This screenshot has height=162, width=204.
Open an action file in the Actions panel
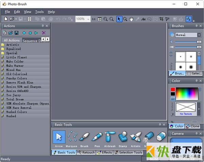11,33
